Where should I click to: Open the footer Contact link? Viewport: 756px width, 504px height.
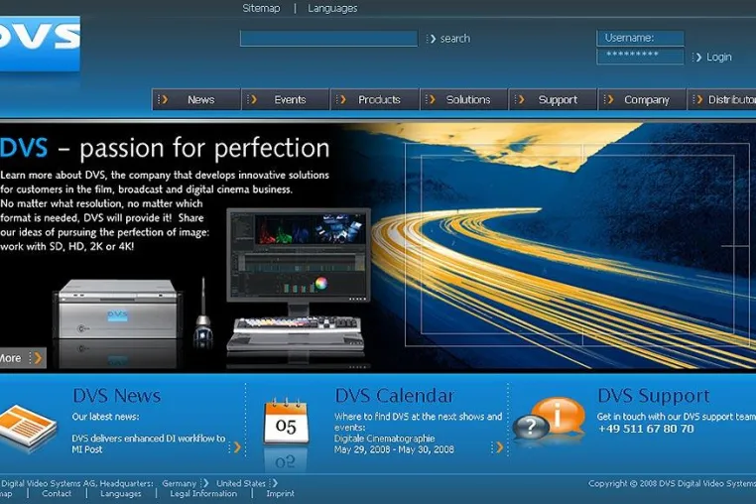[x=57, y=493]
